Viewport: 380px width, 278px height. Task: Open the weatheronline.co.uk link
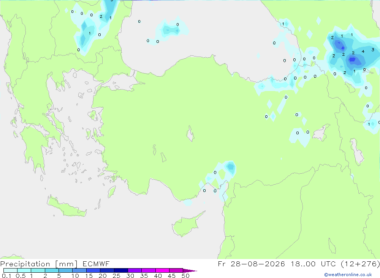tap(348, 275)
